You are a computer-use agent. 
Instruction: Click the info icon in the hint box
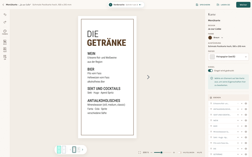click(212, 78)
